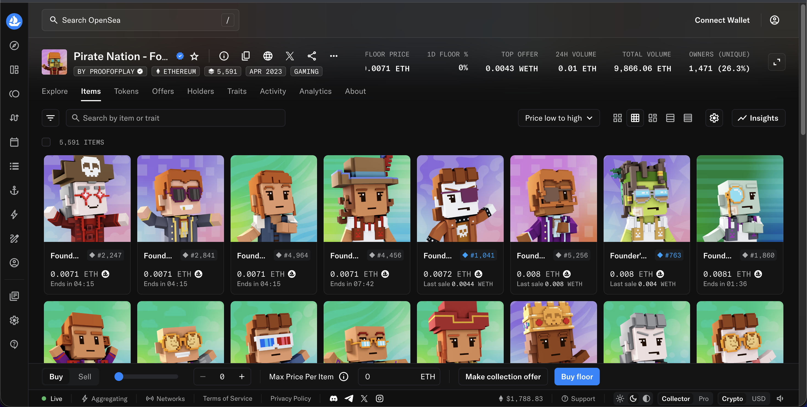Open the Explore tab
807x407 pixels.
pos(55,91)
